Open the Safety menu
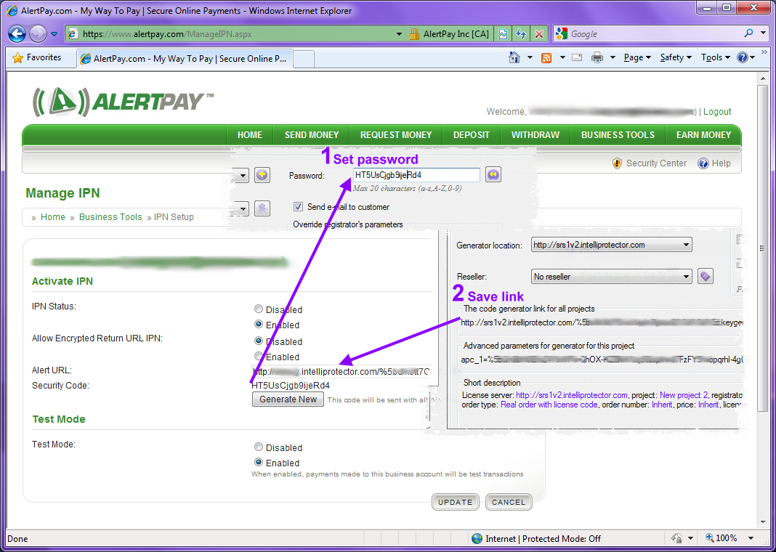Screen dimensions: 776x552 676,57
